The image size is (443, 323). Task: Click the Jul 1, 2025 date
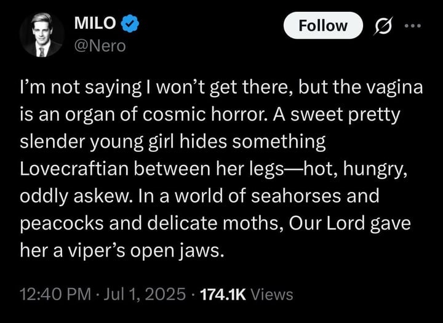[x=145, y=295]
